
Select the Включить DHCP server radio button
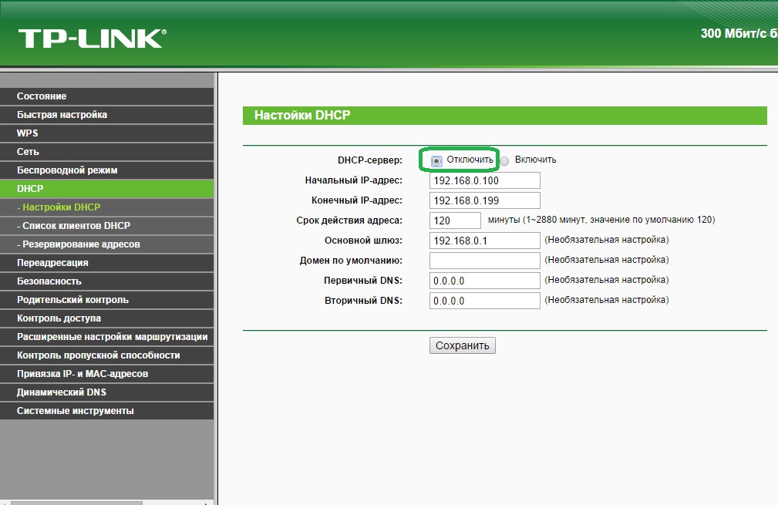pos(505,160)
